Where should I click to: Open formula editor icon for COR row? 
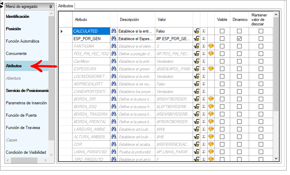(197, 144)
